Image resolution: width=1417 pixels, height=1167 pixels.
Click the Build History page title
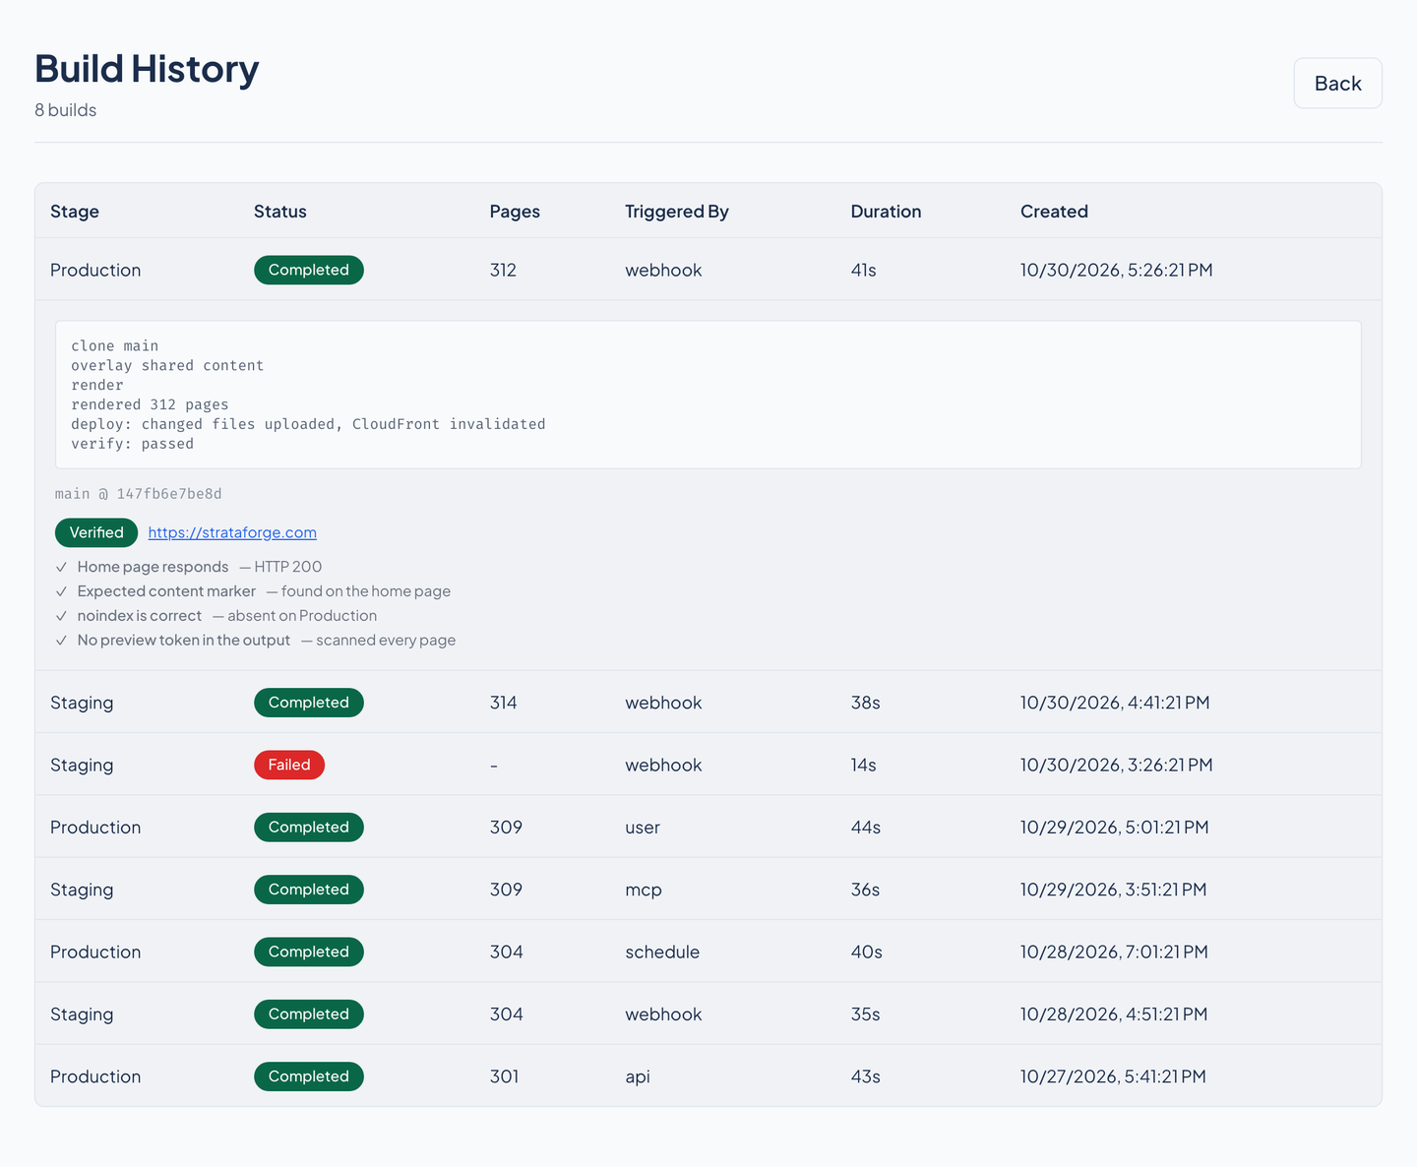point(147,69)
